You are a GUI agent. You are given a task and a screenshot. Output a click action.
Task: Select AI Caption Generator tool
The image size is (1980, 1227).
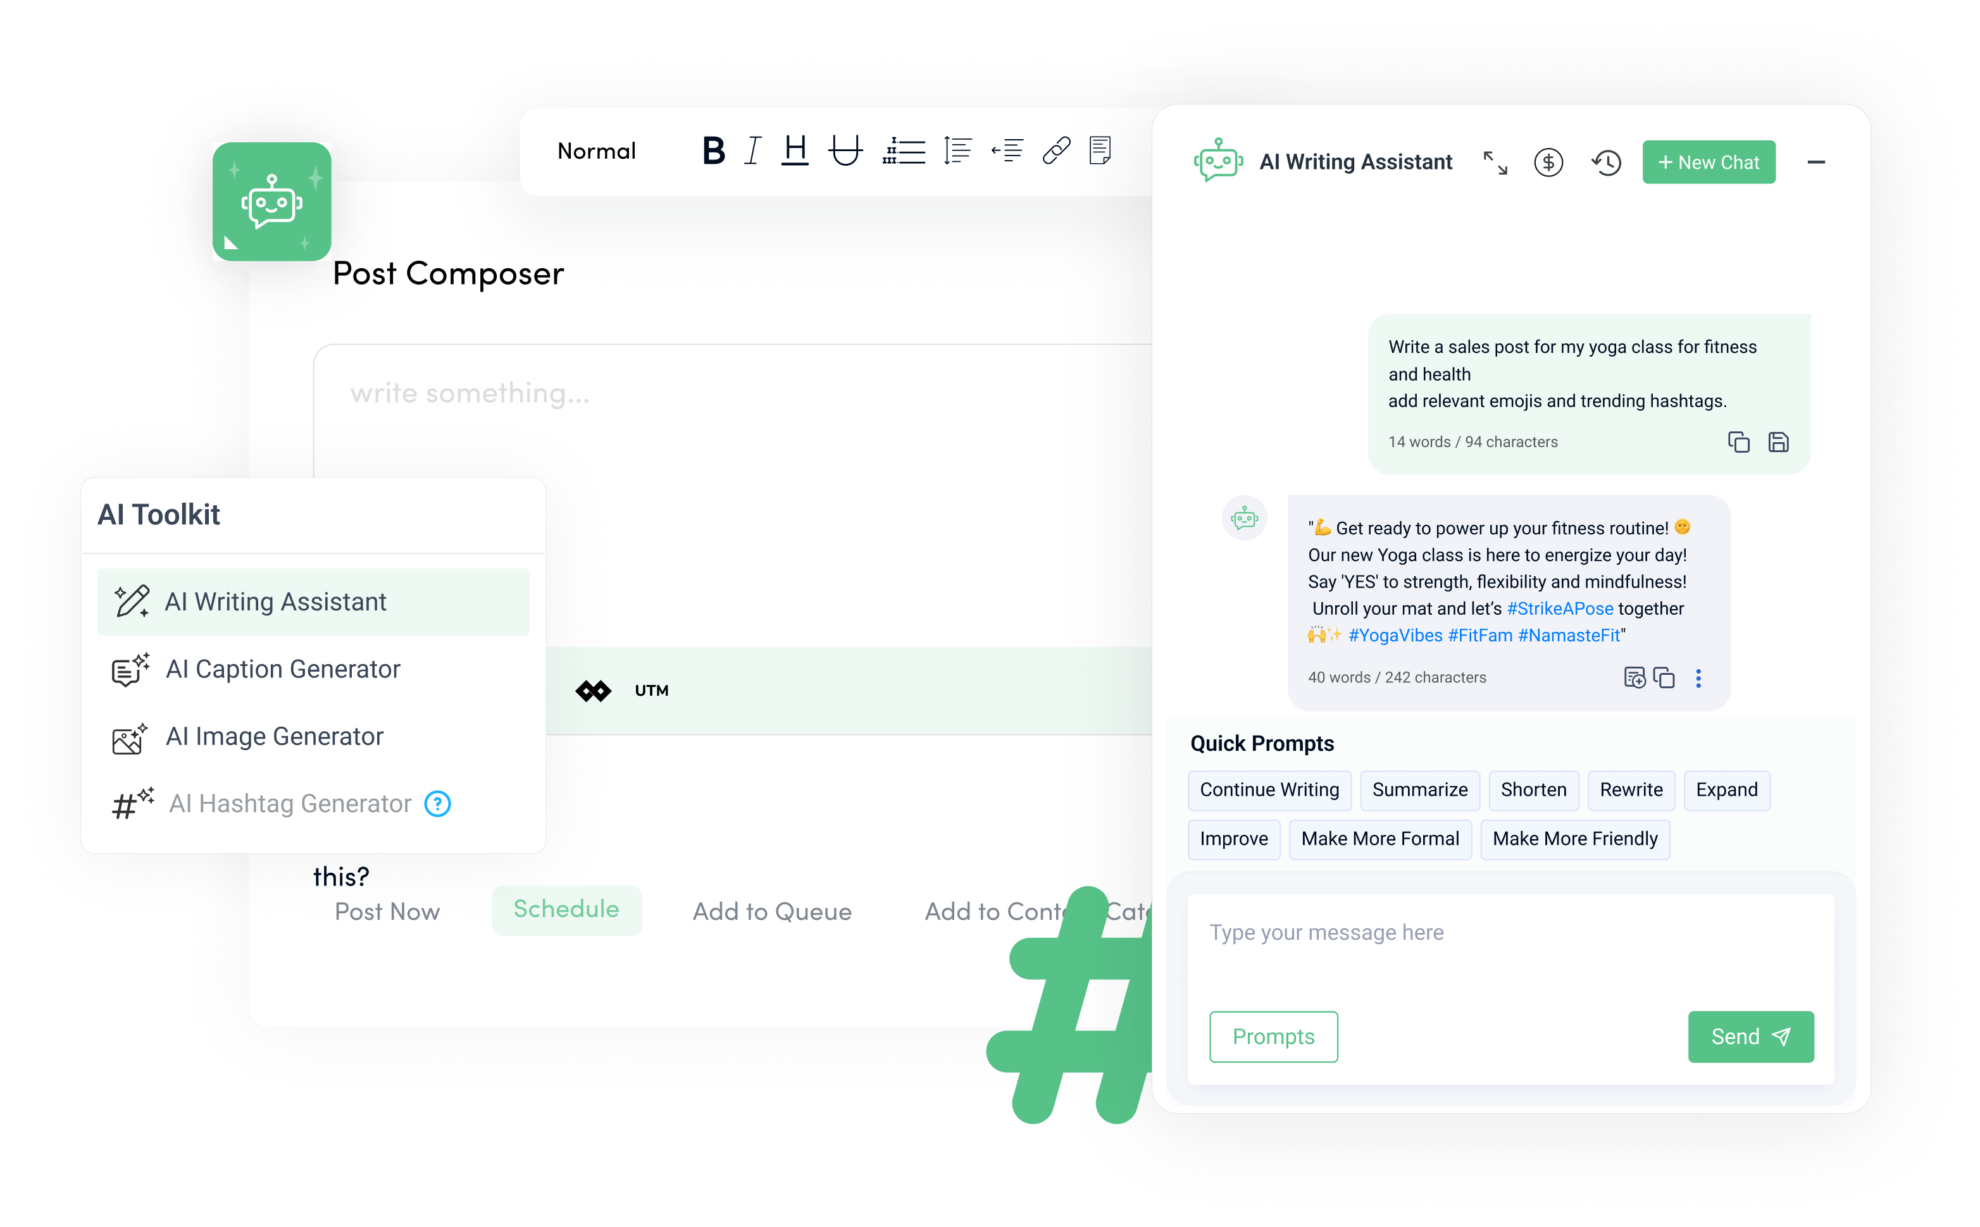[283, 670]
